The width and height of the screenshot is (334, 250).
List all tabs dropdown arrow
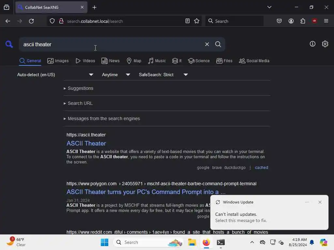[x=269, y=7]
